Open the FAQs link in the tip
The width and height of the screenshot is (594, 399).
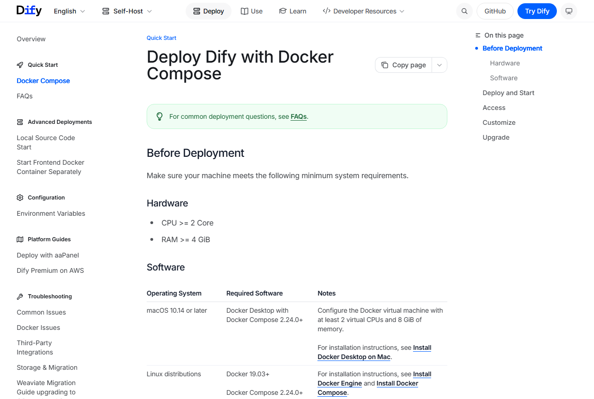click(299, 116)
